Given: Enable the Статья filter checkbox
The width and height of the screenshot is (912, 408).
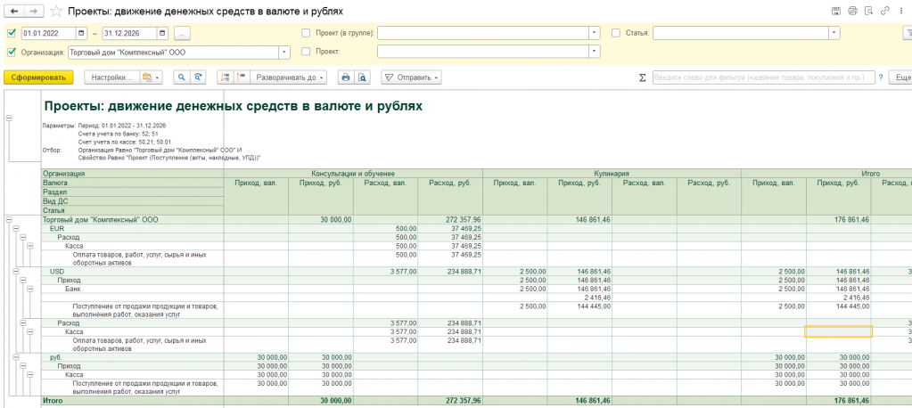Looking at the screenshot, I should [x=617, y=33].
